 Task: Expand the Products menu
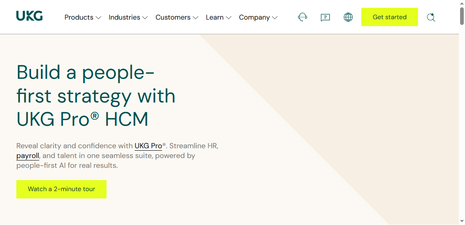pyautogui.click(x=83, y=18)
